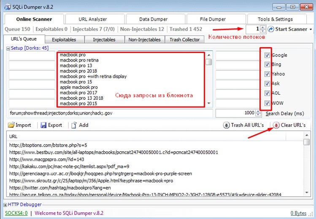Screen dimensions: 316x219
Task: Open the Start Scanner dropdown arrow
Action: (311, 29)
